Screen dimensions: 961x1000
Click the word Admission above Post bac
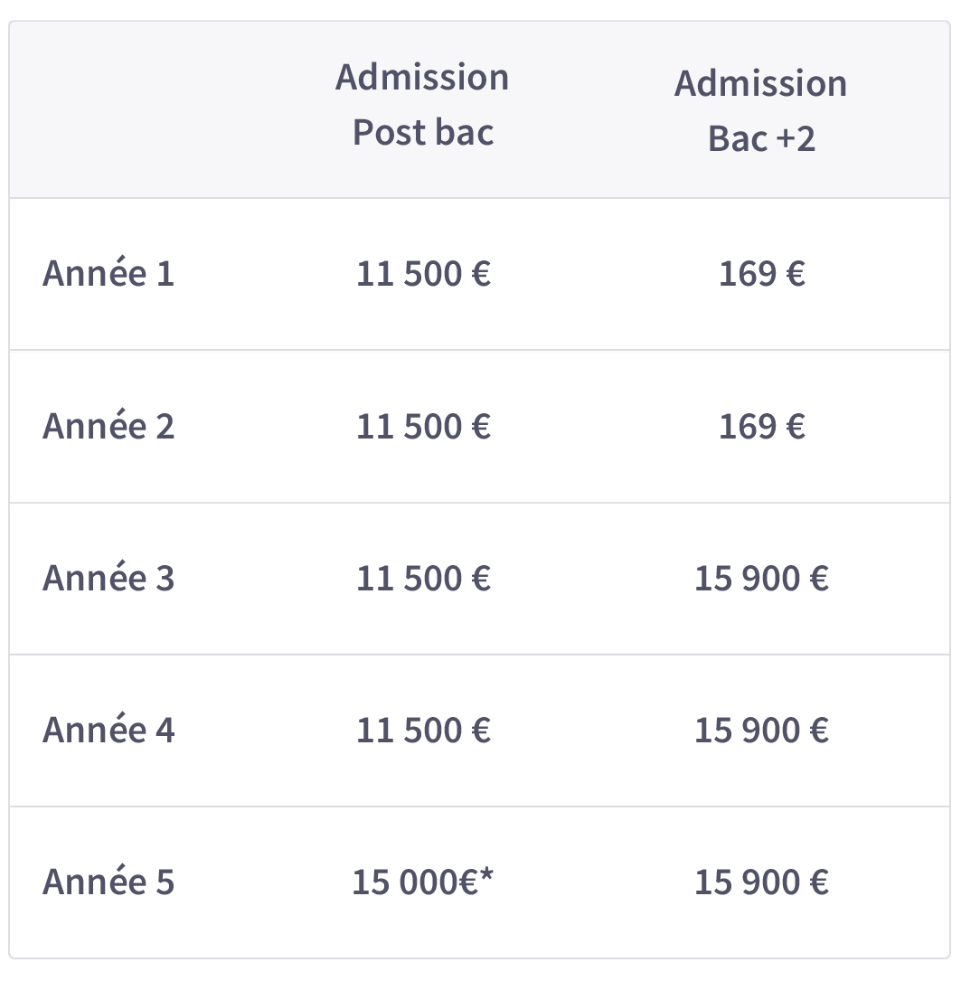click(422, 77)
